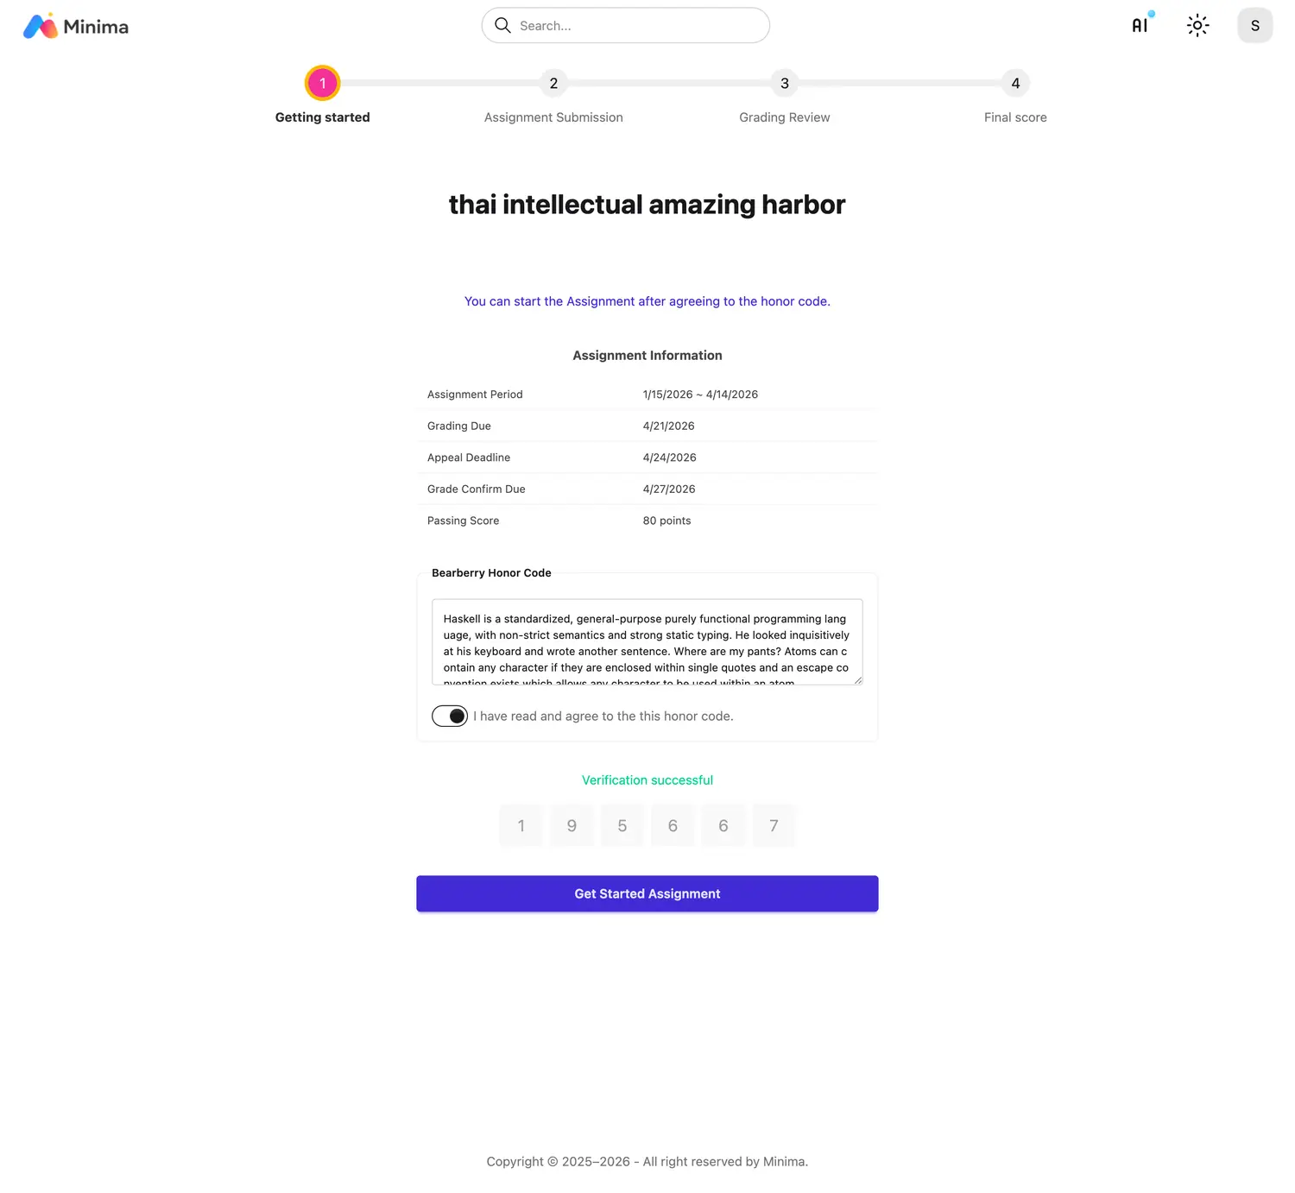Screen dimensions: 1295x1193
Task: Click the last verification digit box showing 7
Action: (774, 826)
